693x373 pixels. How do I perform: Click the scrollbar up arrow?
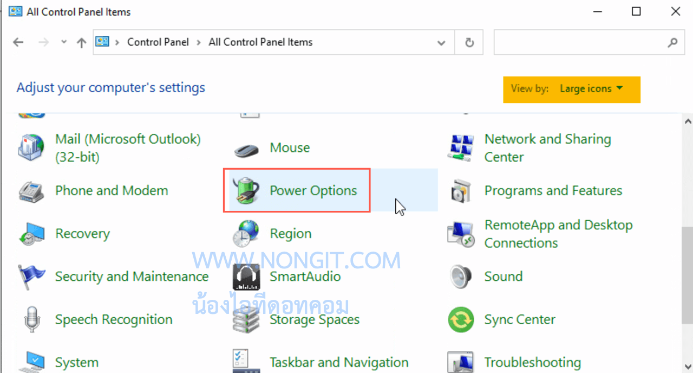[x=687, y=120]
